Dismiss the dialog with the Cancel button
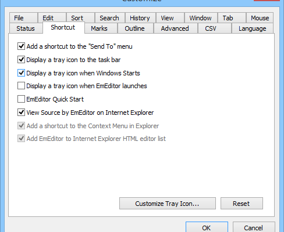Viewport: 284px width, 232px height. (x=254, y=227)
